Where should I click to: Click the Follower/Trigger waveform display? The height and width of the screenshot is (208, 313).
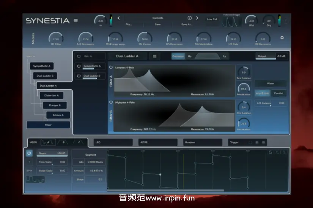[231, 22]
